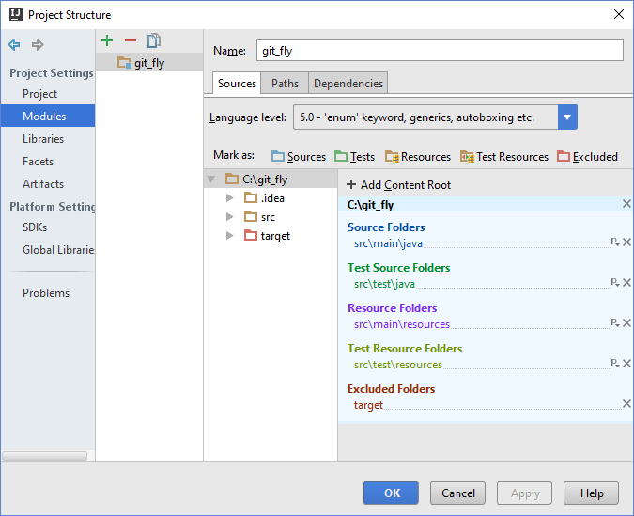Image resolution: width=634 pixels, height=516 pixels.
Task: Remove the C:\git_fly content root
Action: [x=626, y=204]
